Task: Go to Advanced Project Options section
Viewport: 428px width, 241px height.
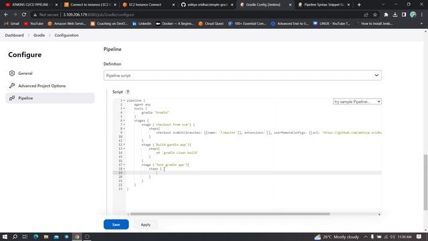Action: point(41,86)
